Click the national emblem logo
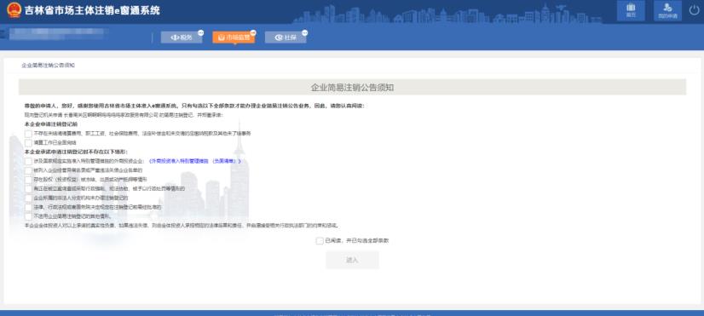Image resolution: width=704 pixels, height=316 pixels. (14, 10)
